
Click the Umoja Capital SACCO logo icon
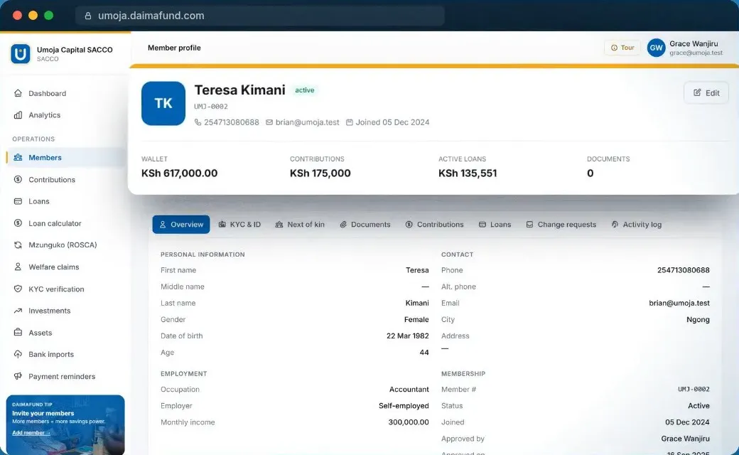[21, 54]
